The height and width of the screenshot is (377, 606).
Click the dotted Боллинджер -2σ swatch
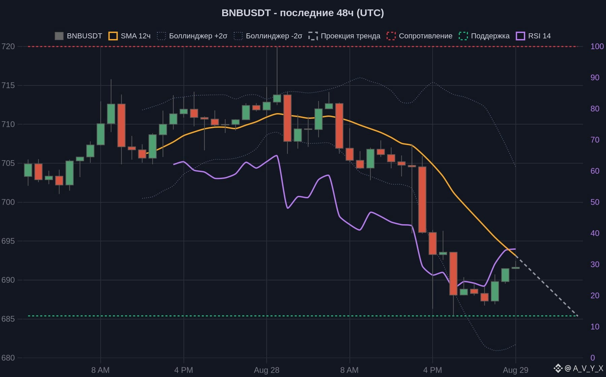pyautogui.click(x=238, y=36)
